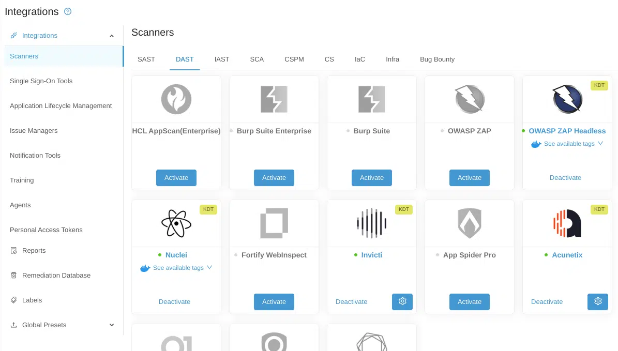This screenshot has width=618, height=351.
Task: Click the Integrations plug icon in sidebar
Action: point(13,36)
